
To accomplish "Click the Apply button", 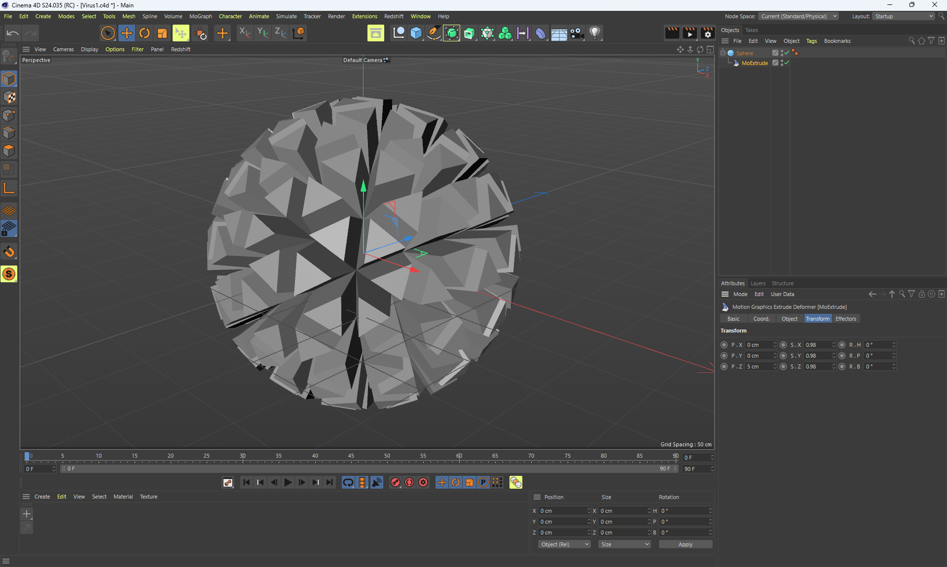I will click(x=685, y=544).
